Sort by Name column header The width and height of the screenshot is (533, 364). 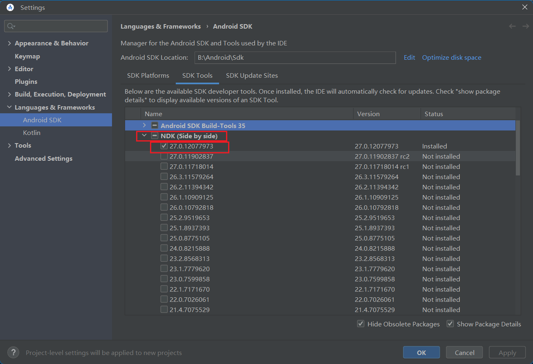pos(247,114)
